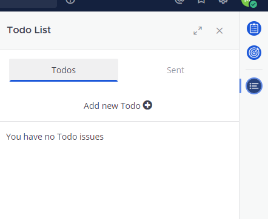Open saved posts bookmark icon

pyautogui.click(x=201, y=1)
